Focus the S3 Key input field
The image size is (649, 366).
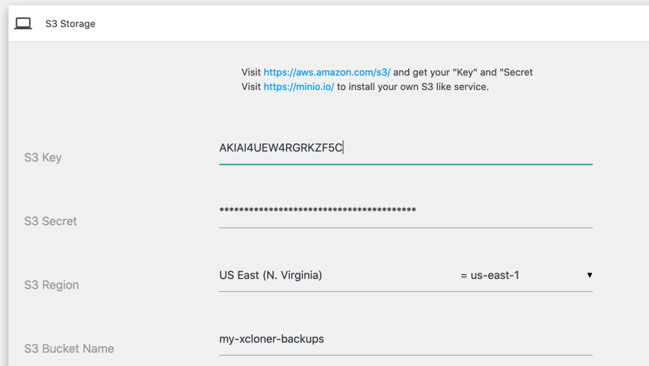tap(406, 148)
